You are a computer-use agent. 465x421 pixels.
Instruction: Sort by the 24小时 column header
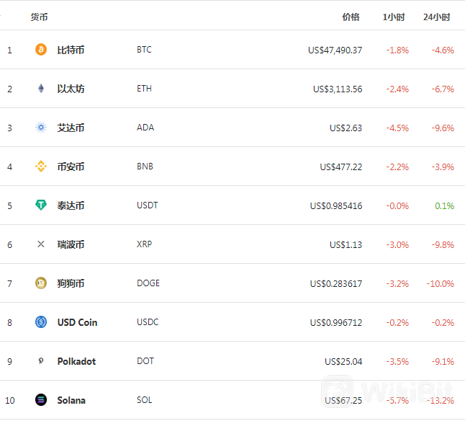[436, 17]
